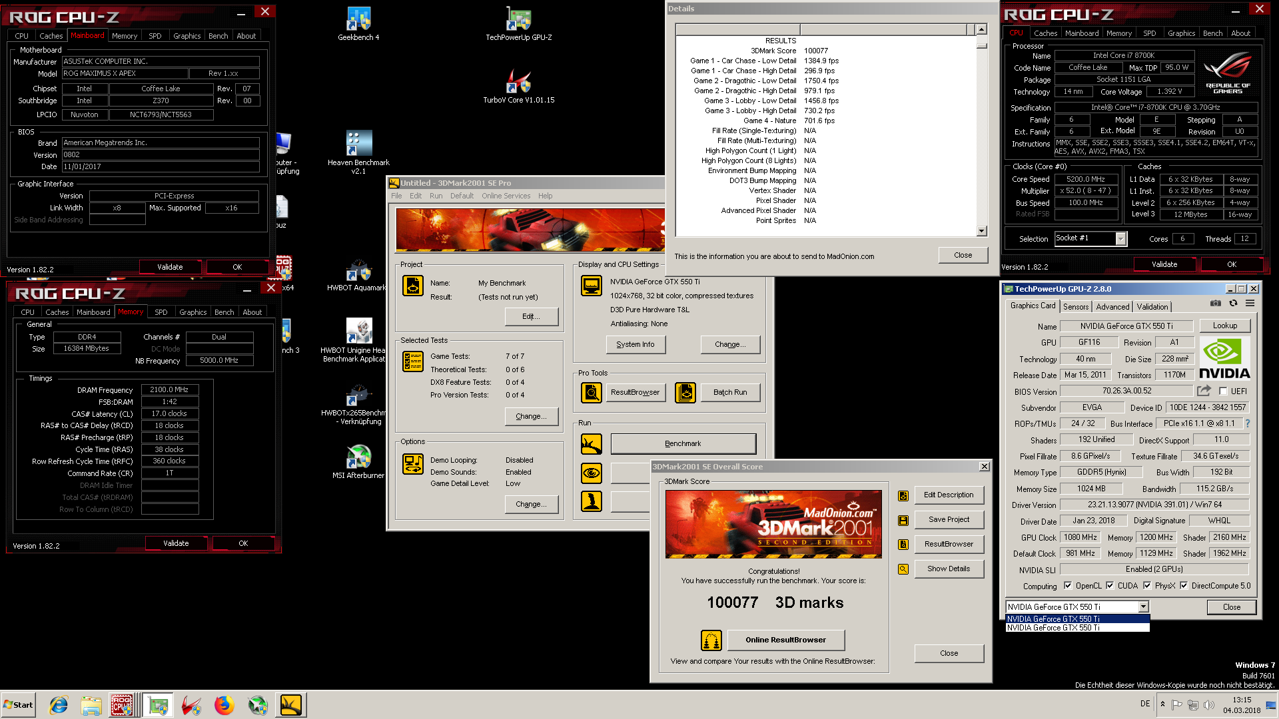The width and height of the screenshot is (1279, 719).
Task: Select highlighted GTX 550 Ti list entry
Action: click(x=1077, y=619)
